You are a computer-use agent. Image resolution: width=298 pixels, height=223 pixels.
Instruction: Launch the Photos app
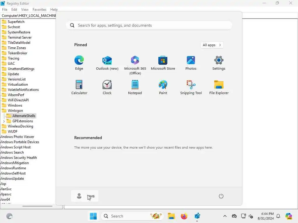[191, 63]
